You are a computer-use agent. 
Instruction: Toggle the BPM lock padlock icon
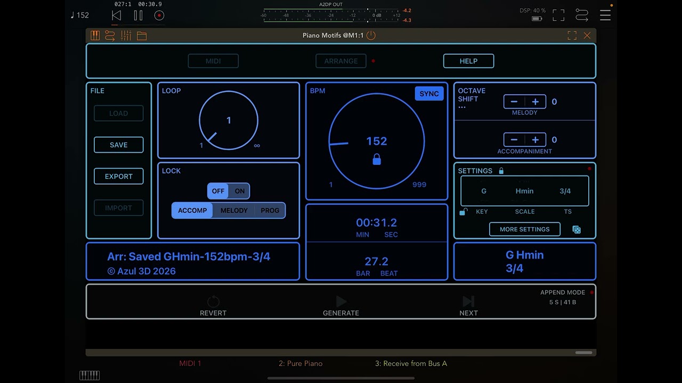pos(377,159)
